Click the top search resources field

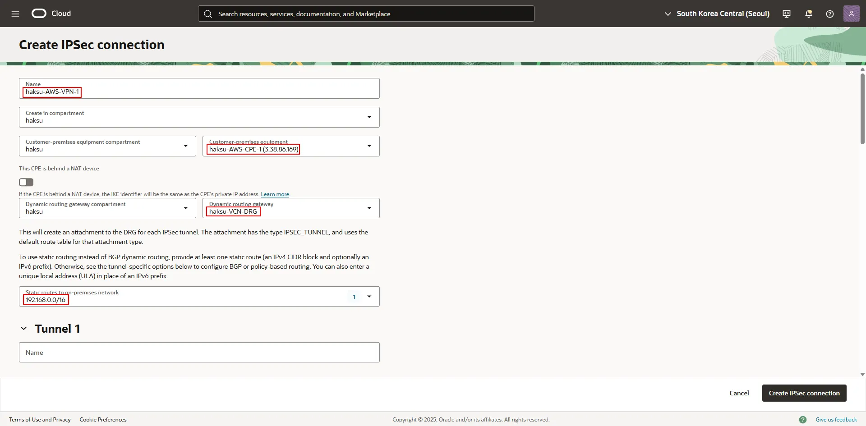pos(366,14)
